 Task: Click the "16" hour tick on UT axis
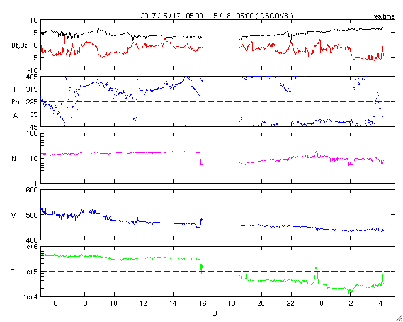tap(203, 303)
